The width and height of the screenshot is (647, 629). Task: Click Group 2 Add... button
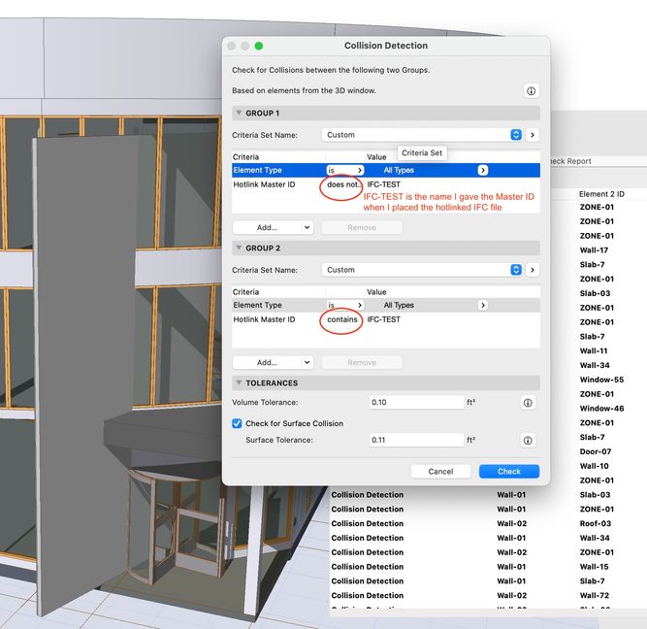267,363
